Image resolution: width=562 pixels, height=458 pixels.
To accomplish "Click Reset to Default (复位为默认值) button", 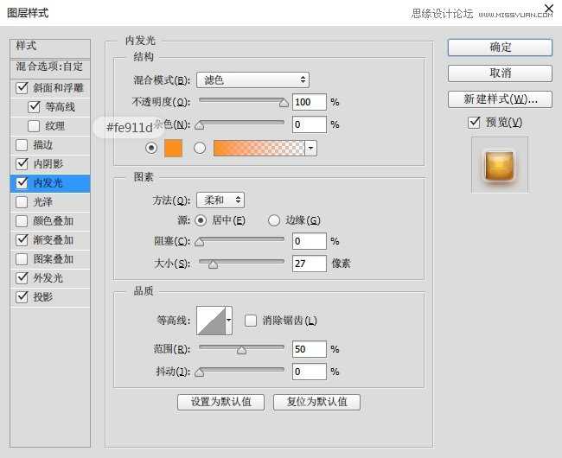I will [316, 402].
